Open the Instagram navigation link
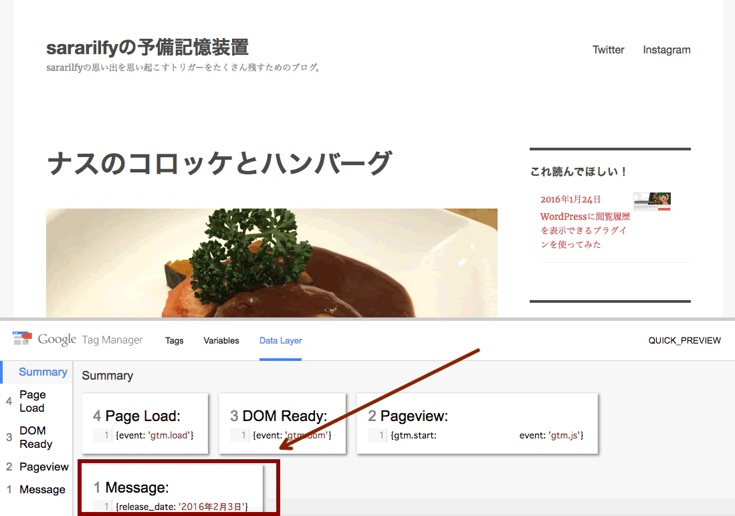 [x=667, y=49]
